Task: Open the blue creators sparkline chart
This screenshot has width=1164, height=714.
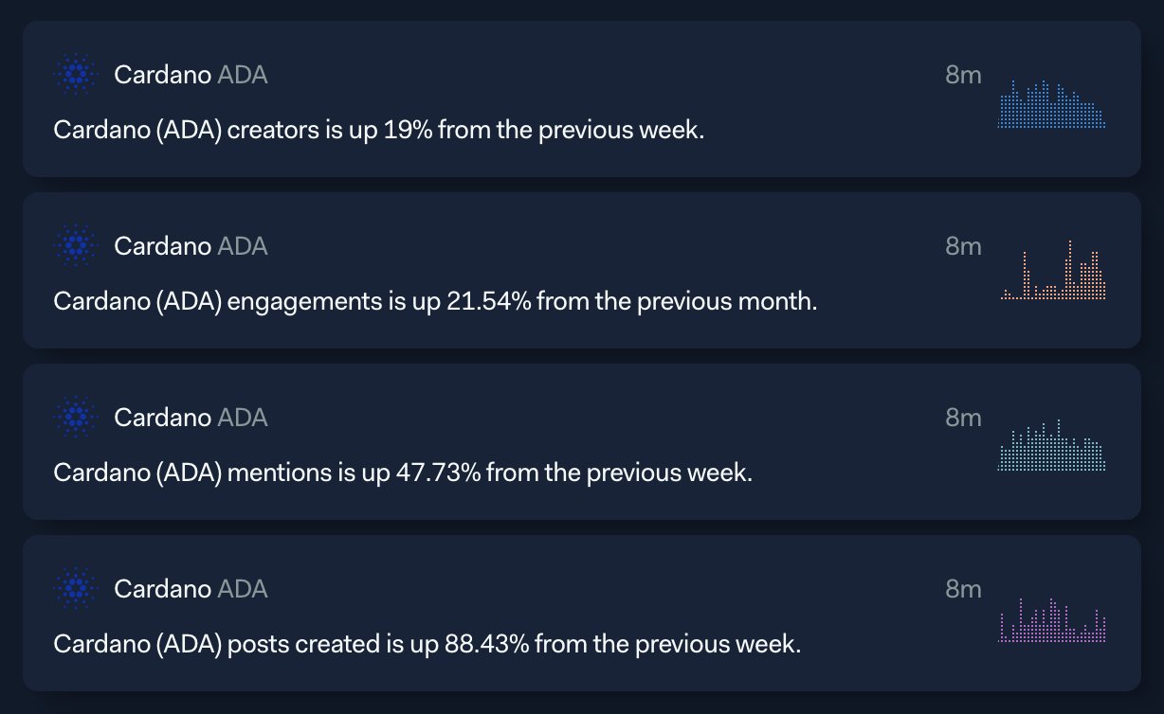Action: [1052, 104]
